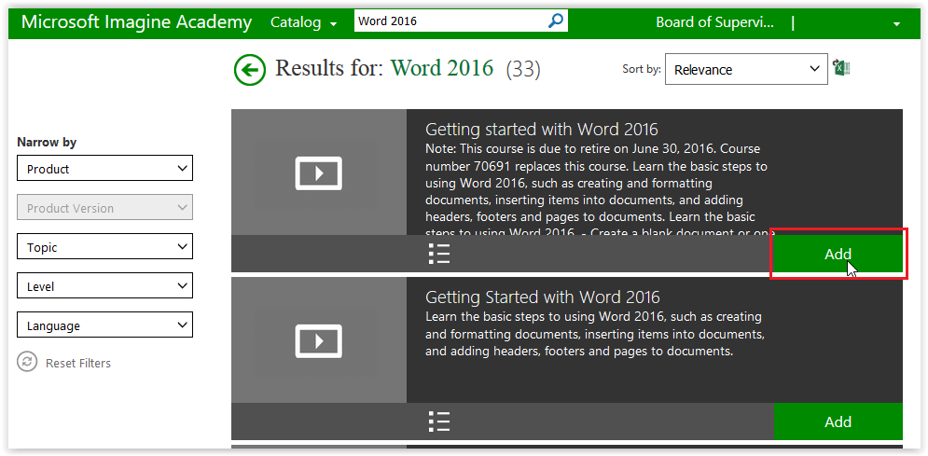This screenshot has width=928, height=456.
Task: Open the second "Getting Started with Word 2016" title
Action: point(543,297)
